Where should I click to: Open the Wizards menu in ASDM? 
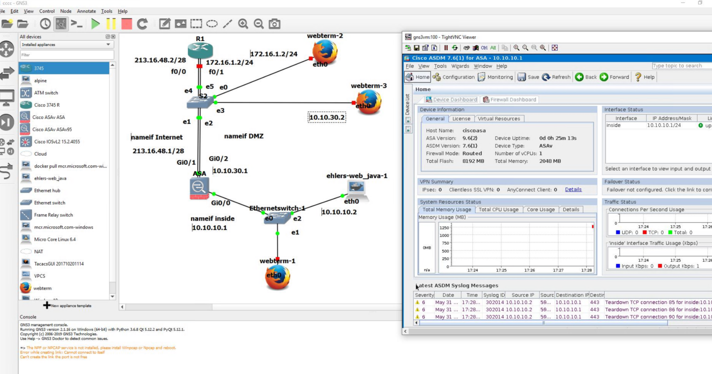(460, 66)
